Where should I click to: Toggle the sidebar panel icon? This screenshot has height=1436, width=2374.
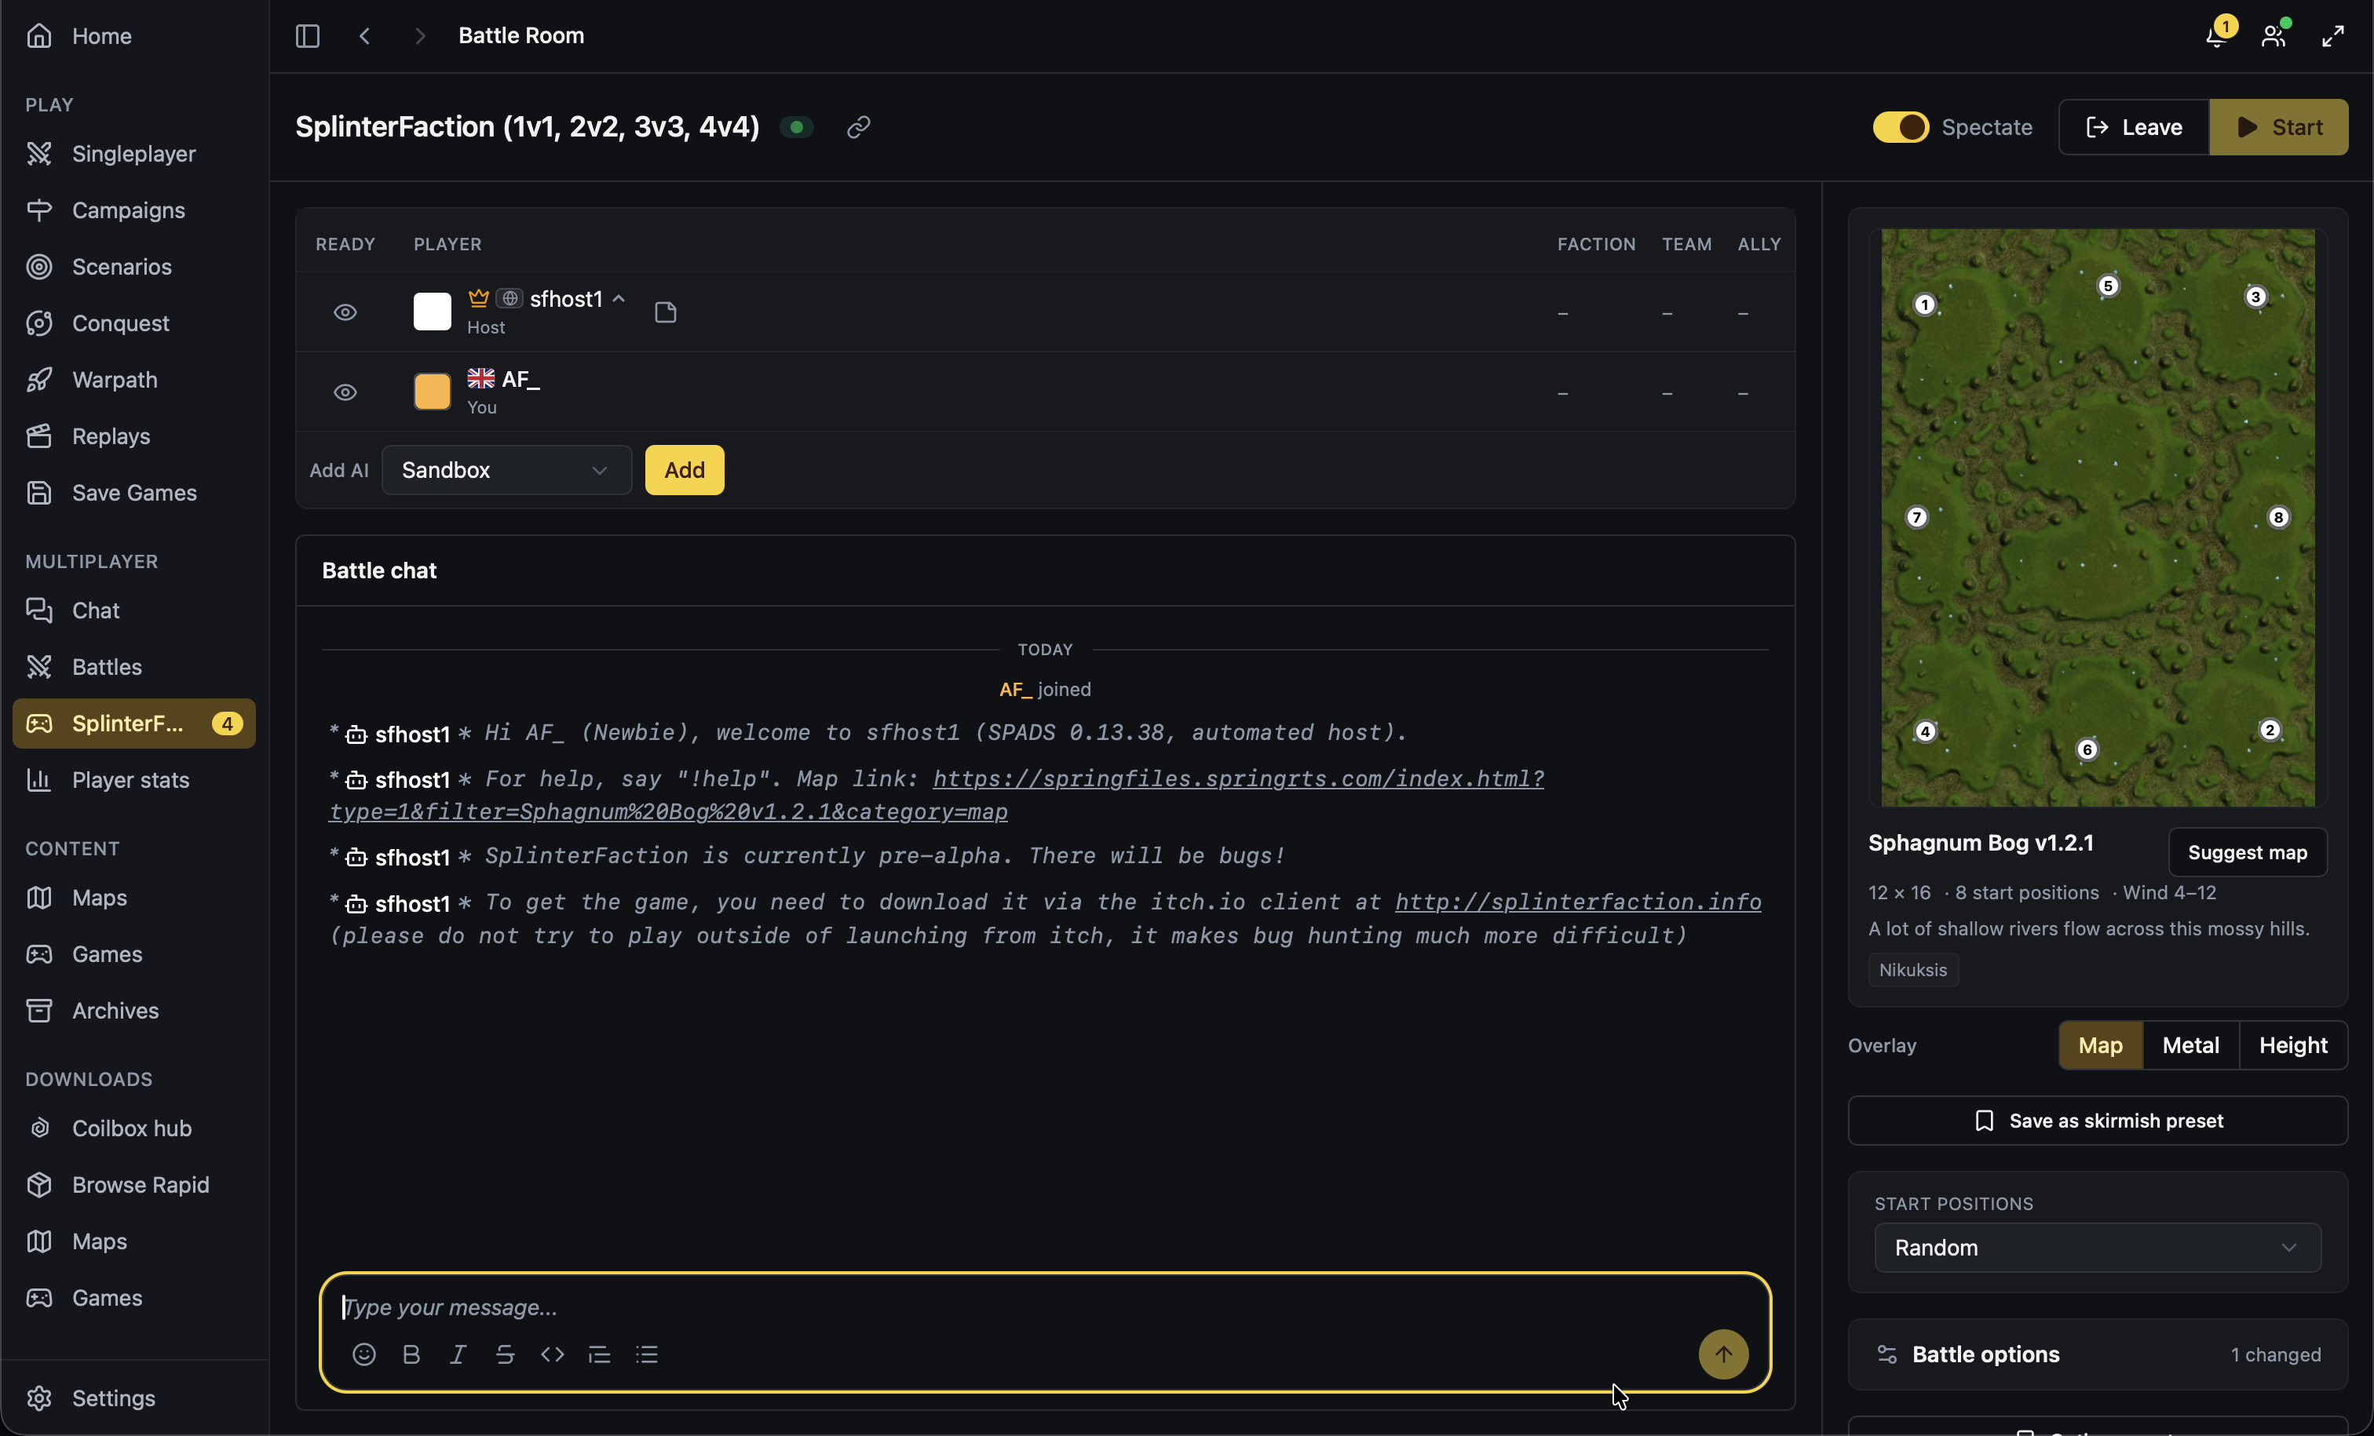(x=308, y=35)
